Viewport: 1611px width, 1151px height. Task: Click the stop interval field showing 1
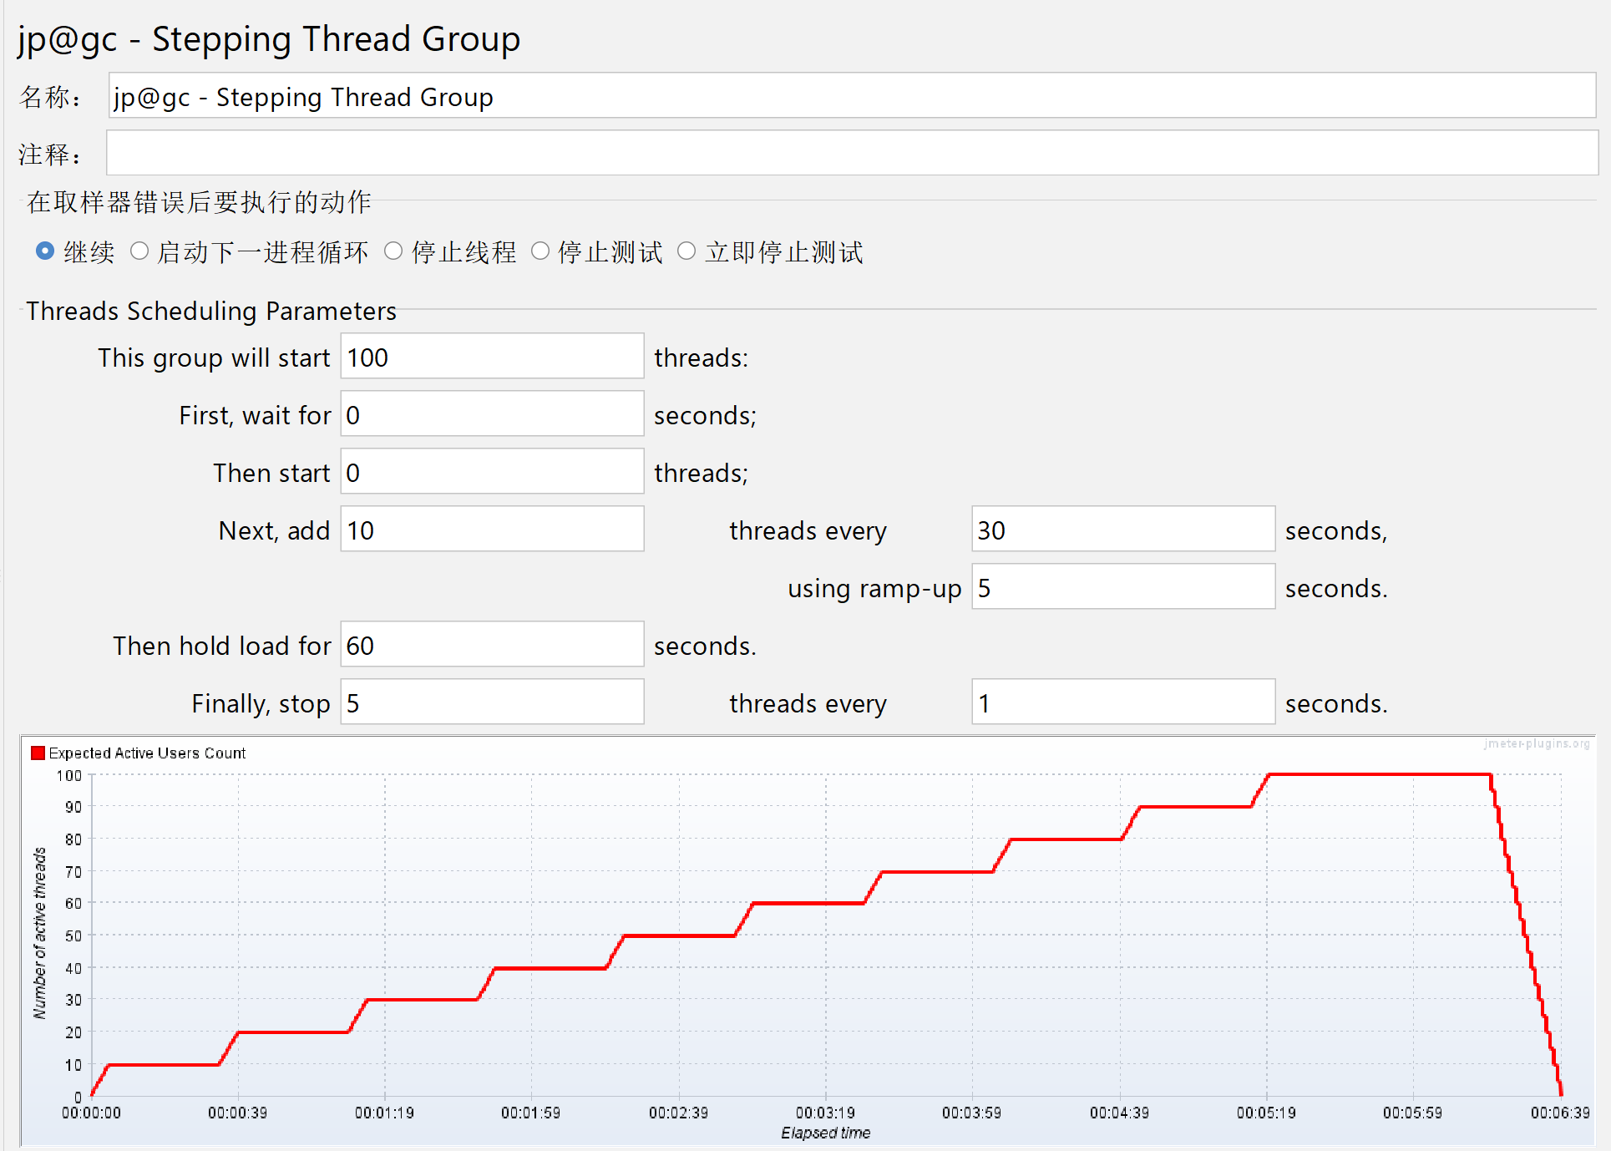1122,703
